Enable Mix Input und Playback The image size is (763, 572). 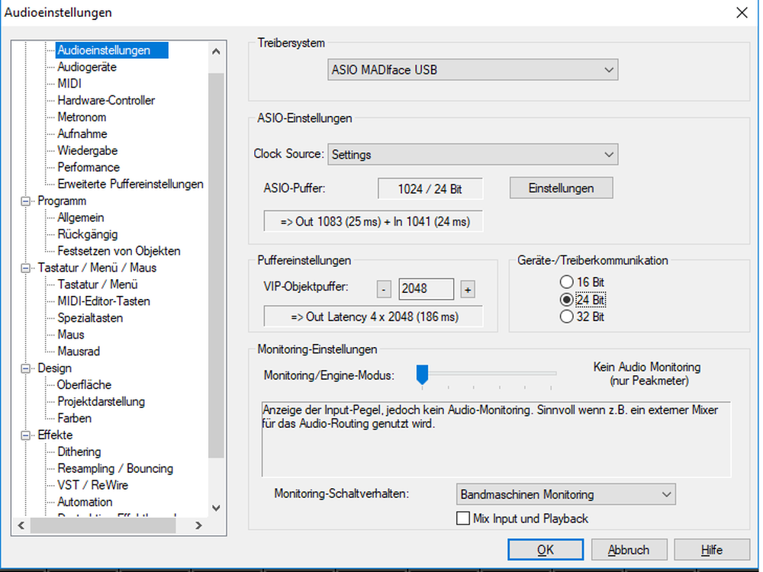(463, 519)
